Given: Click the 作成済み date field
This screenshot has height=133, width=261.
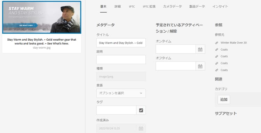Looking at the screenshot, I should click(116, 128).
